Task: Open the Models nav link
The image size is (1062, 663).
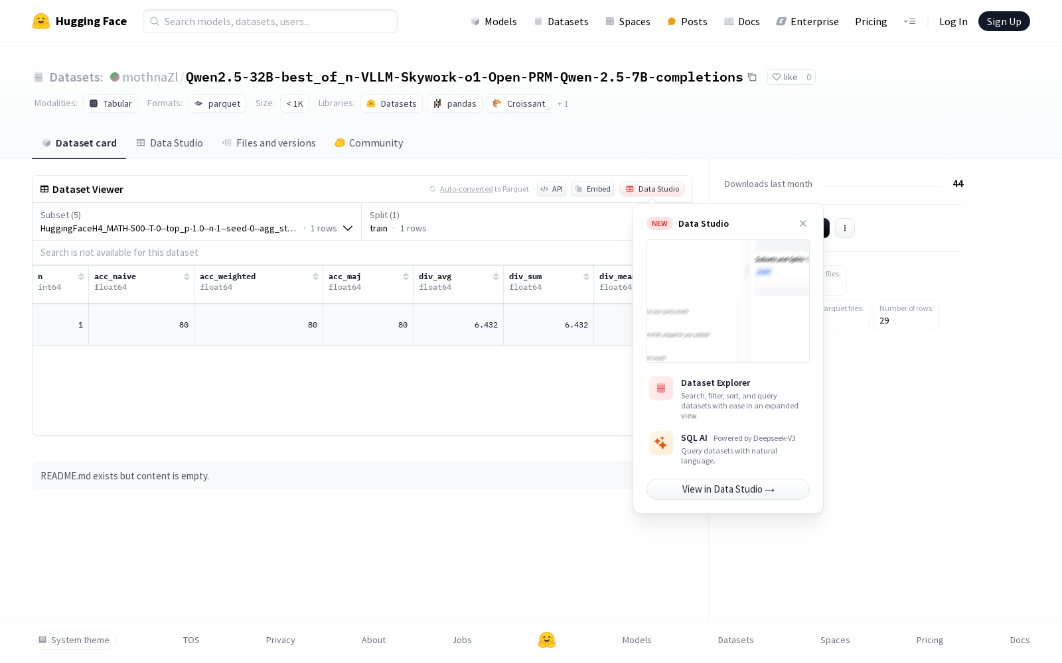Action: click(x=494, y=21)
